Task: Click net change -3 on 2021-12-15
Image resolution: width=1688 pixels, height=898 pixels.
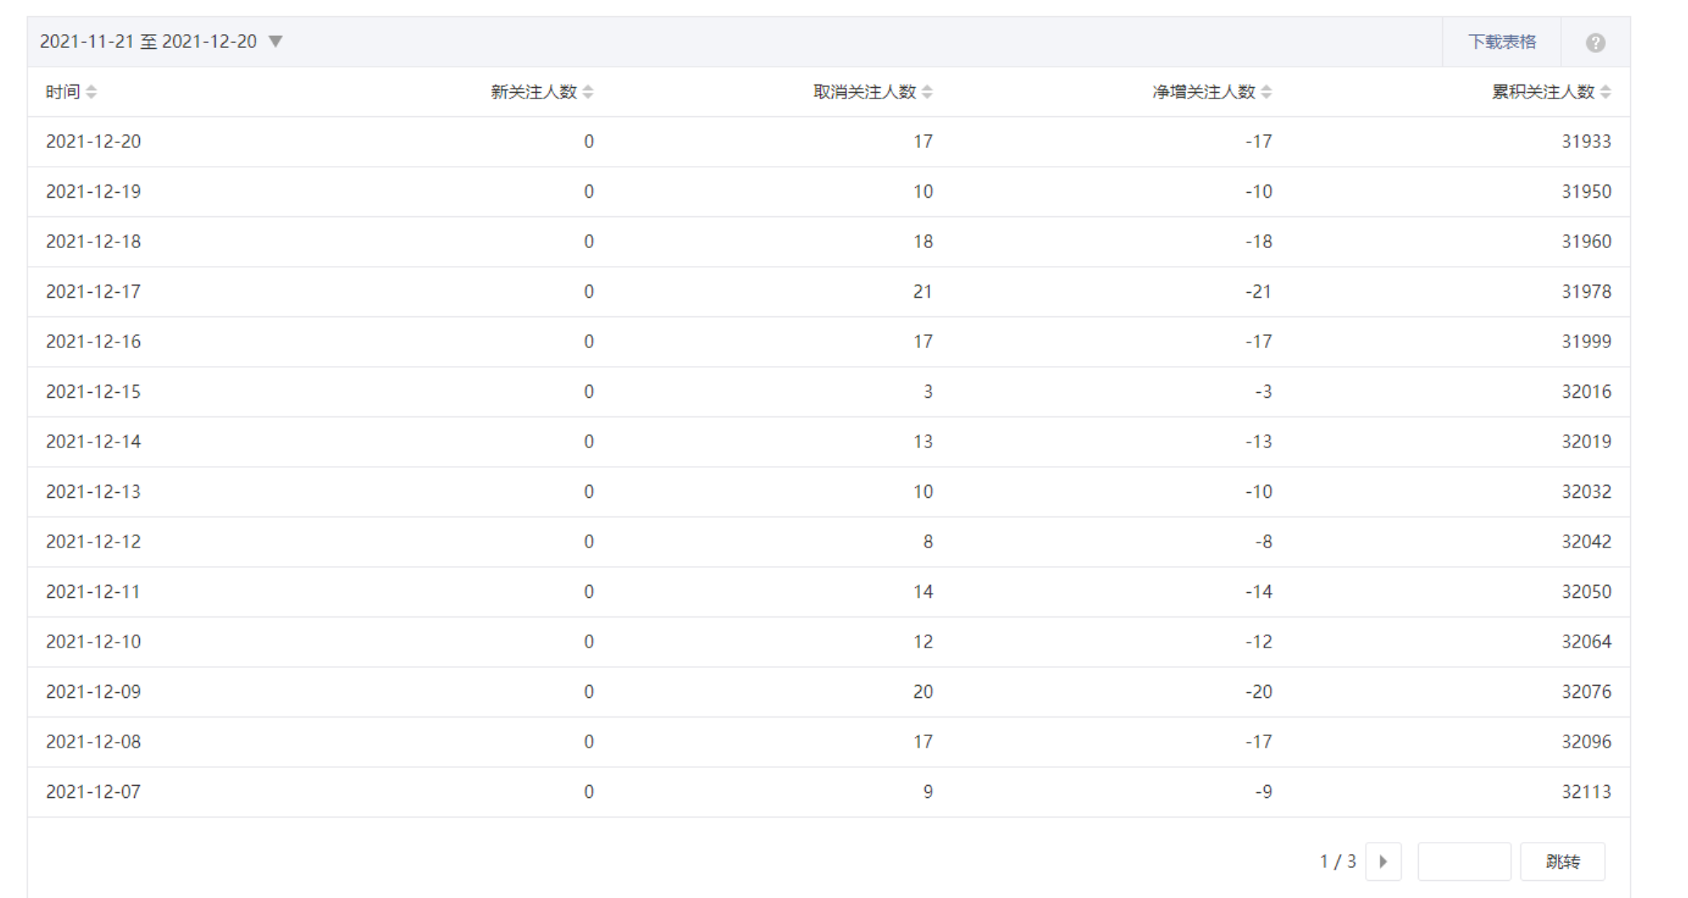Action: [1263, 392]
